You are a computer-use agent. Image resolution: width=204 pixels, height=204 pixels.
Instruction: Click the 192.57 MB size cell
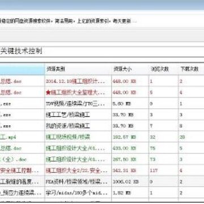[130, 137]
